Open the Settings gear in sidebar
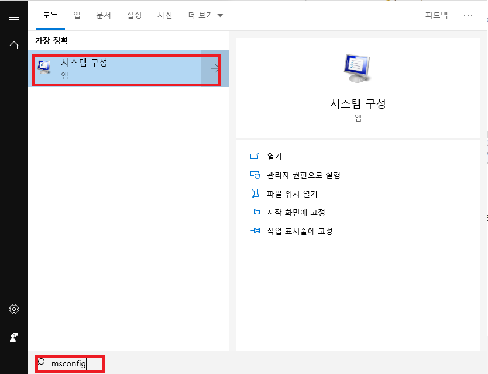Image resolution: width=488 pixels, height=374 pixels. pyautogui.click(x=14, y=309)
